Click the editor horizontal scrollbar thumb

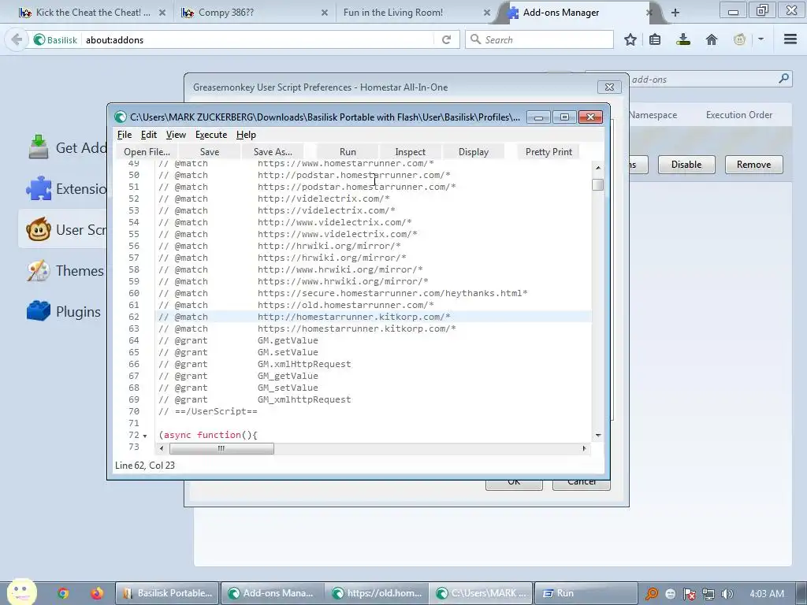[x=221, y=448]
